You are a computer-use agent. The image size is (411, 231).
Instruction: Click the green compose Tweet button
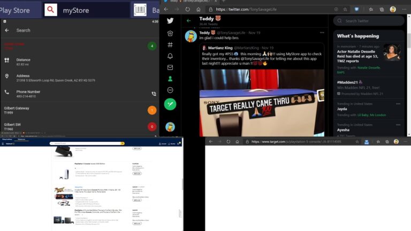(170, 104)
